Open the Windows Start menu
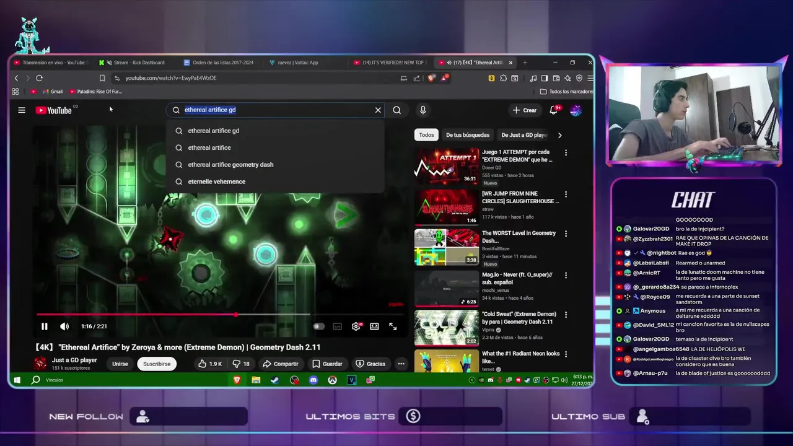The width and height of the screenshot is (793, 446). tap(17, 380)
